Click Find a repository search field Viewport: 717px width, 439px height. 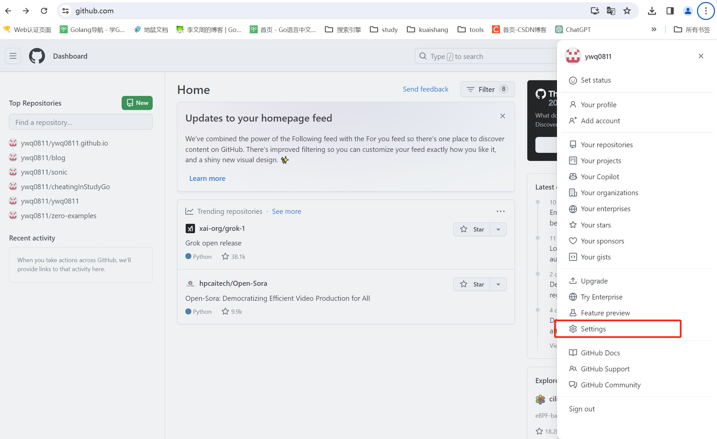click(x=81, y=122)
